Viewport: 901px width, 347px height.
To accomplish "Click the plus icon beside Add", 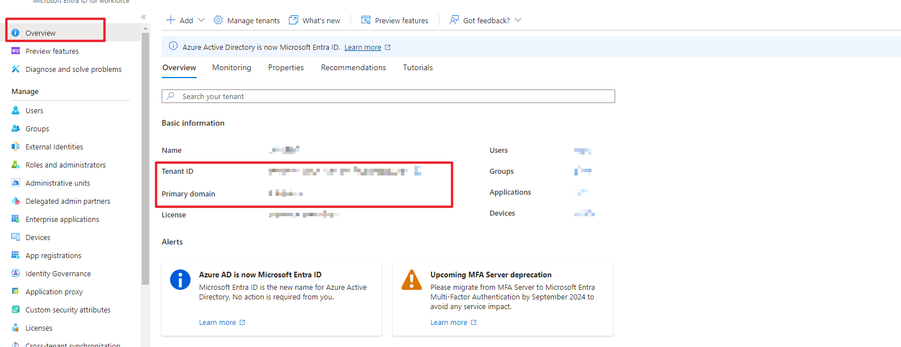I will click(171, 20).
